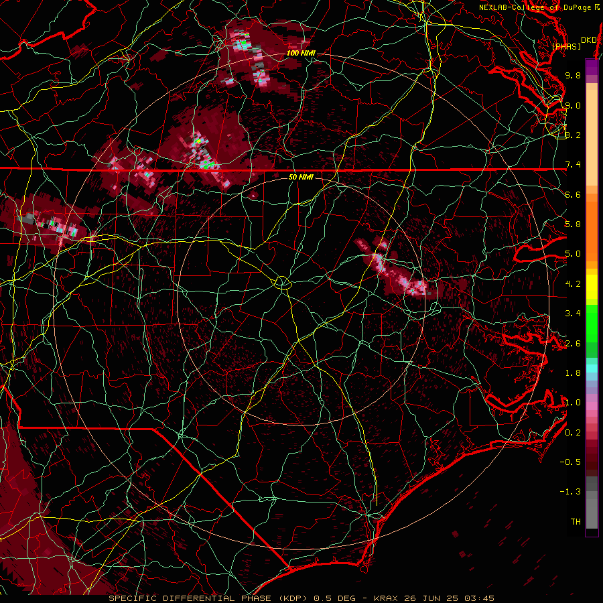The height and width of the screenshot is (603, 603).
Task: Click the [PHAS] units label
Action: click(566, 46)
